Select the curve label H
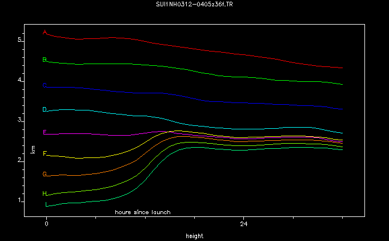The width and height of the screenshot is (389, 241). click(x=45, y=193)
